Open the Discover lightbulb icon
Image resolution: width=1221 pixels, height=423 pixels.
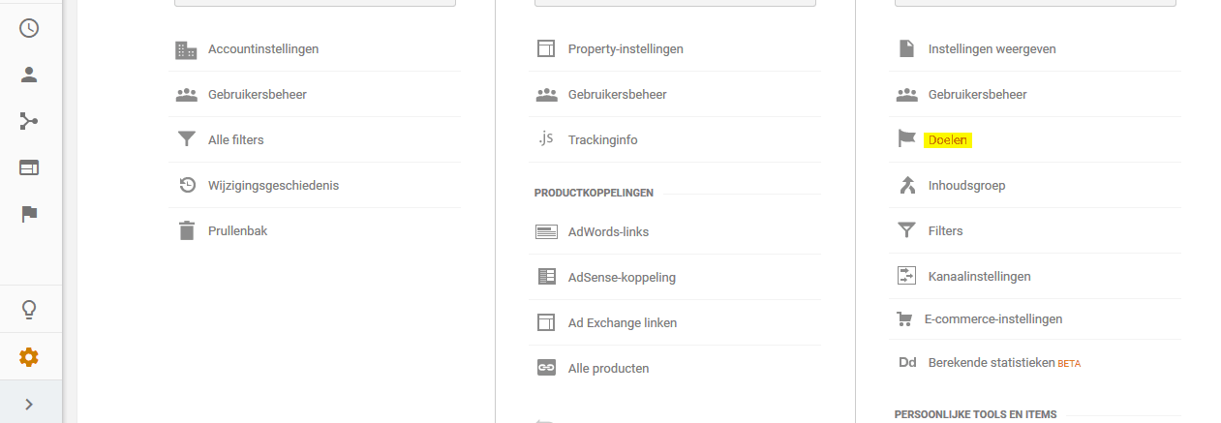click(29, 310)
